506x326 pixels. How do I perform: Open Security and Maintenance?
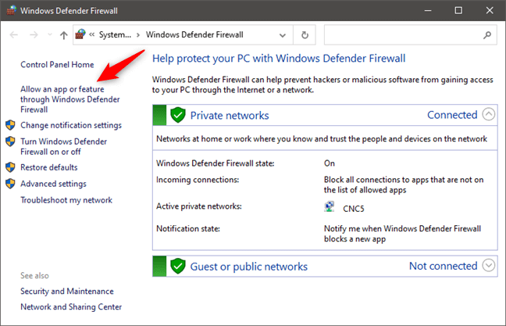coord(67,291)
